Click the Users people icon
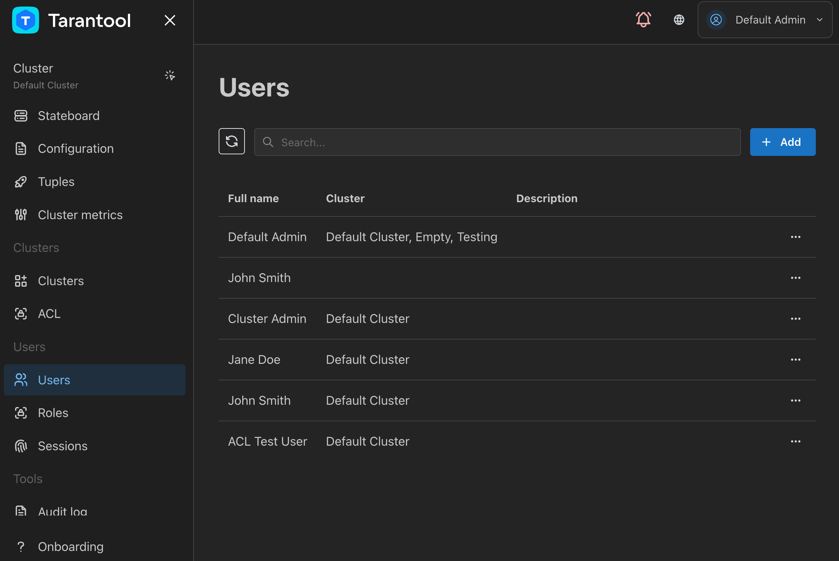 (x=21, y=380)
